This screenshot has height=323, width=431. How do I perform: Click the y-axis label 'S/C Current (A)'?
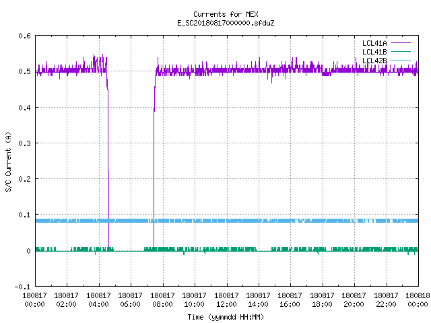(8, 161)
